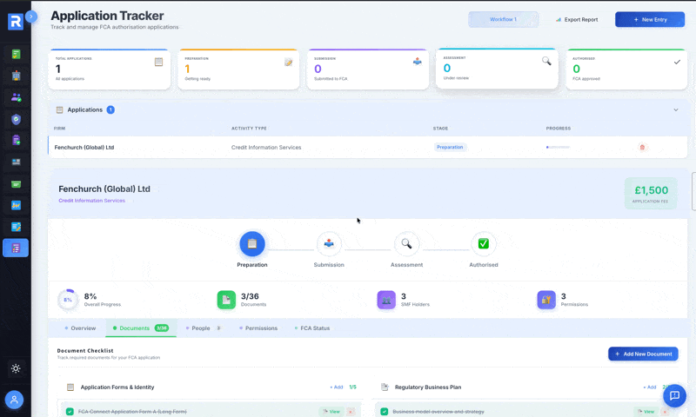
Task: Switch to the Permissions tab
Action: pos(258,328)
